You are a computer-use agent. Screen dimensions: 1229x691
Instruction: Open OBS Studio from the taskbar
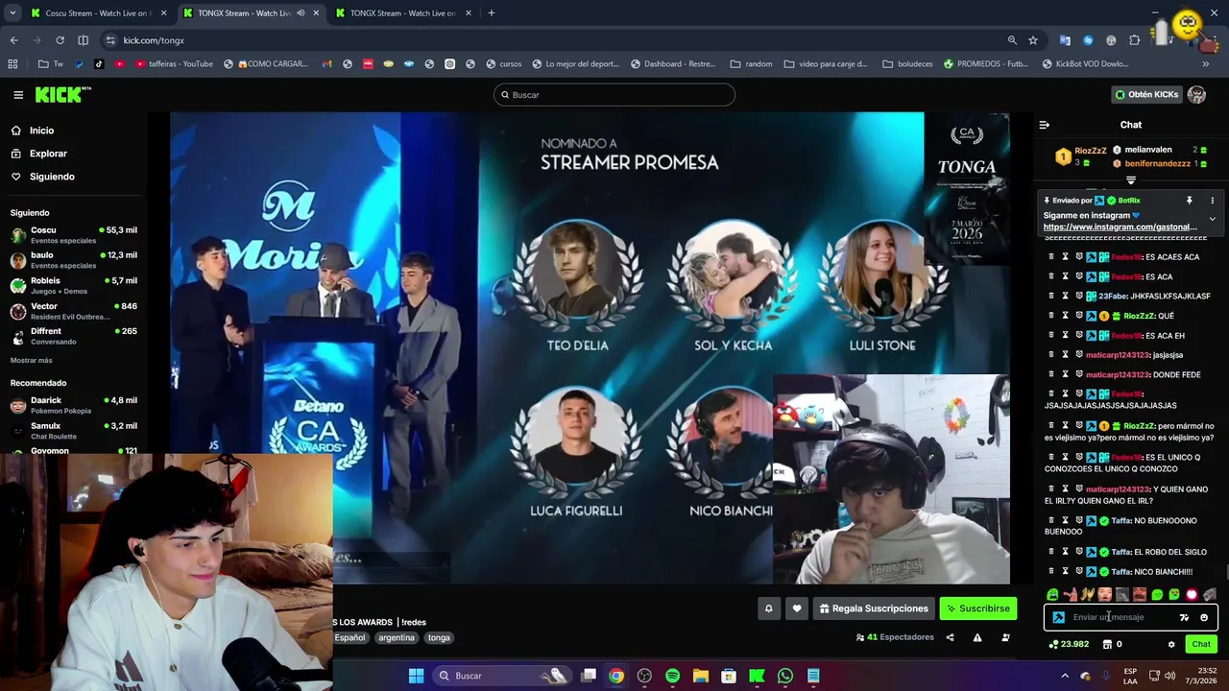pos(644,676)
